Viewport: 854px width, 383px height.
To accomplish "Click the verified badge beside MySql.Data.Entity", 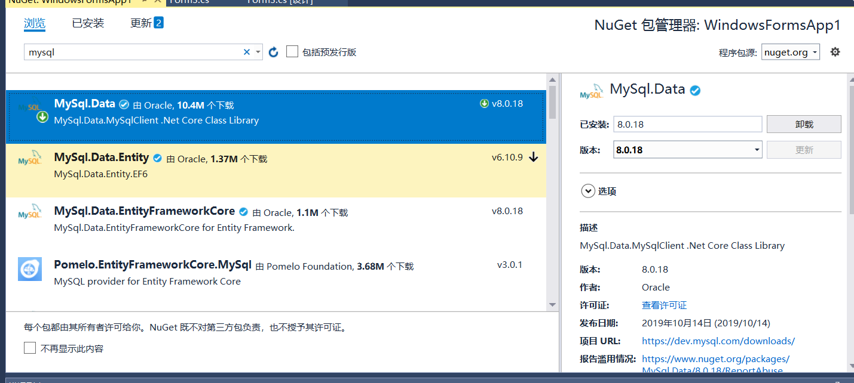I will pyautogui.click(x=158, y=158).
